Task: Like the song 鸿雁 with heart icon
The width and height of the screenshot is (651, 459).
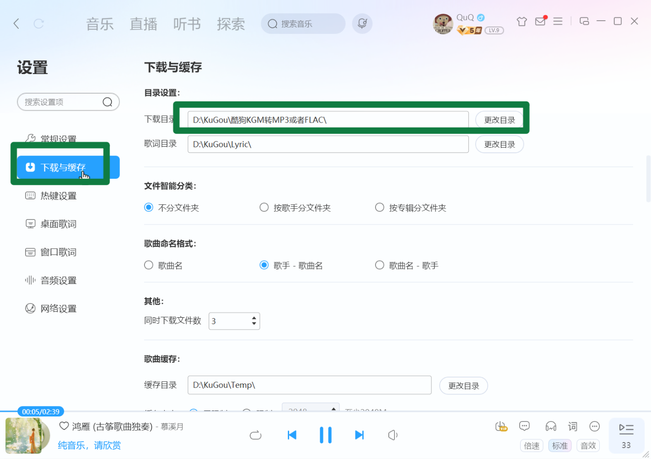Action: (x=64, y=426)
